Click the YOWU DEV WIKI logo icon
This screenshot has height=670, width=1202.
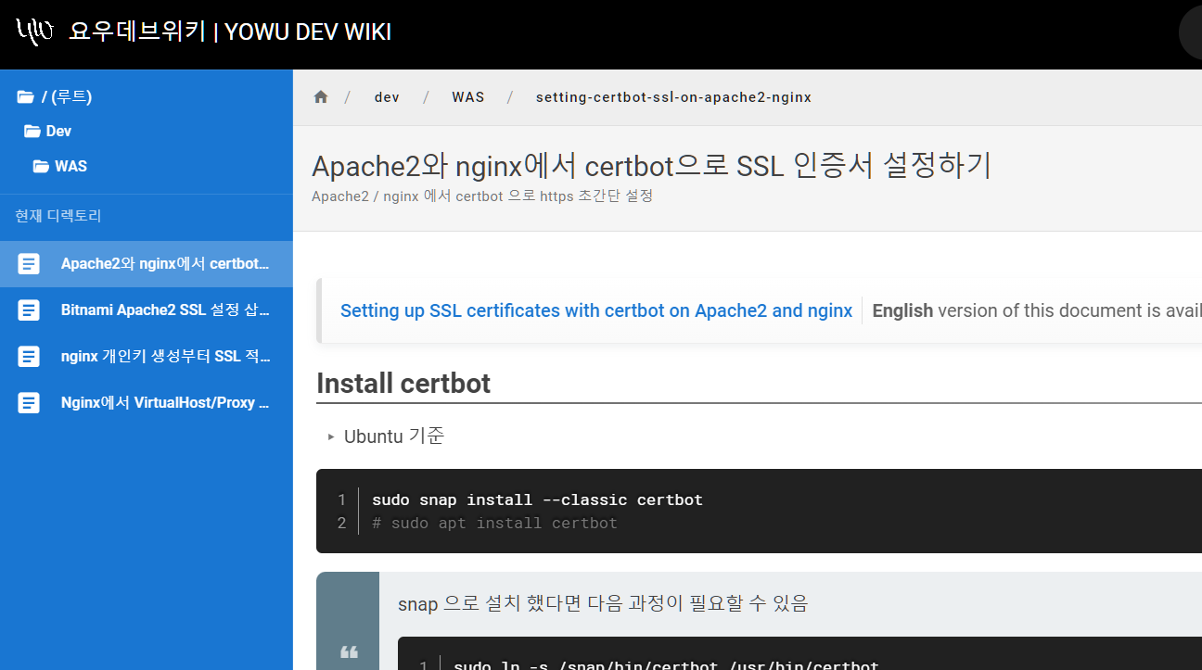(34, 32)
